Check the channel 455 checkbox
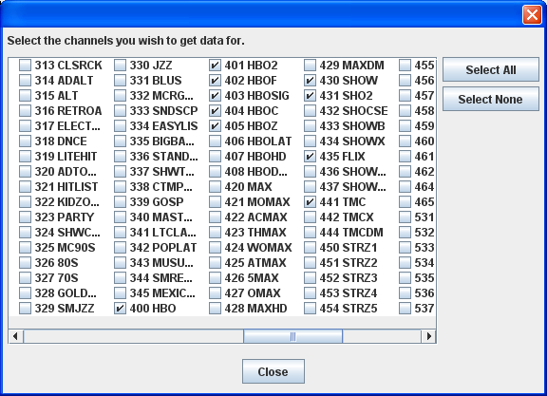Image resolution: width=547 pixels, height=396 pixels. pos(405,66)
